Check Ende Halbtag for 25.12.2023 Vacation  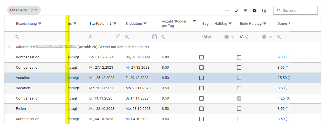pyautogui.click(x=239, y=78)
